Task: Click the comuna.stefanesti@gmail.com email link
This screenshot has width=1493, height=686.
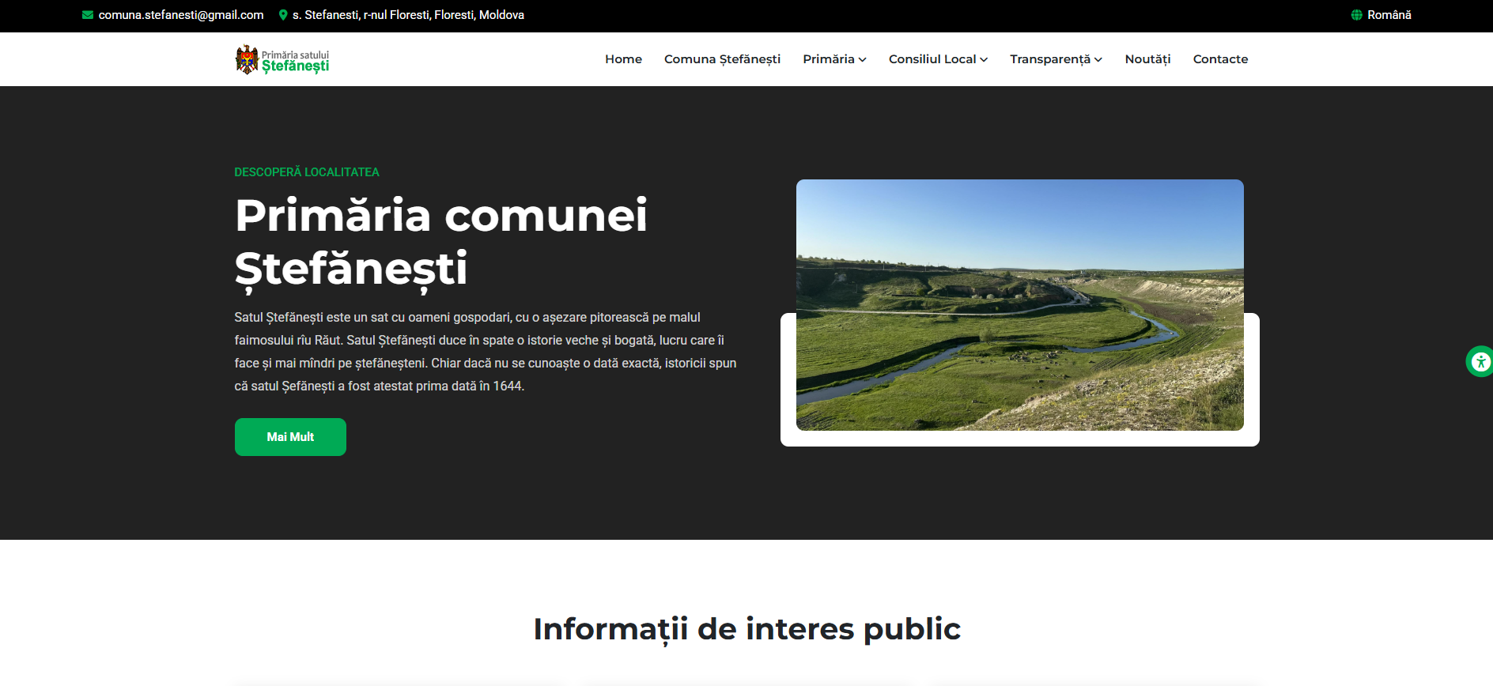Action: coord(181,15)
